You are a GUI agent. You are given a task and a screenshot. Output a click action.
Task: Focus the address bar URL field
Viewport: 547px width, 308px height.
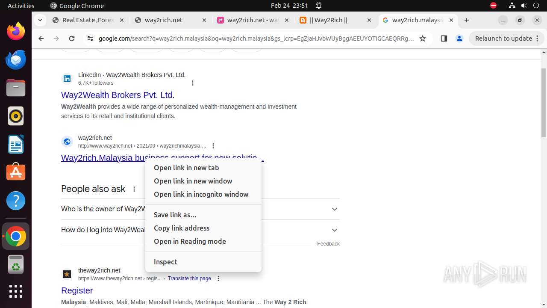coord(256,38)
